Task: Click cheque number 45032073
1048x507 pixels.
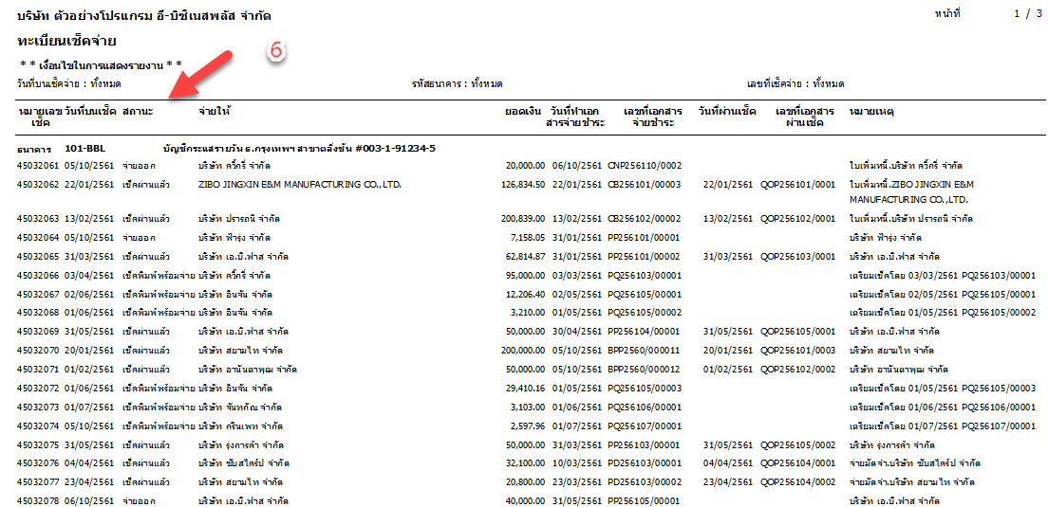Action: [x=38, y=407]
